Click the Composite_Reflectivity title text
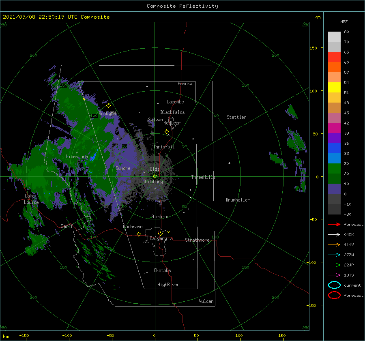The width and height of the screenshot is (365, 341). 182,6
